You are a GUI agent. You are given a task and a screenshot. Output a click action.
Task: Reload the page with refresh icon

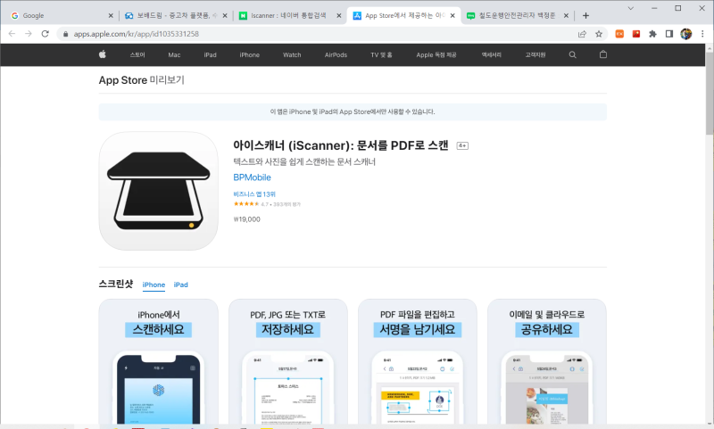coord(46,34)
